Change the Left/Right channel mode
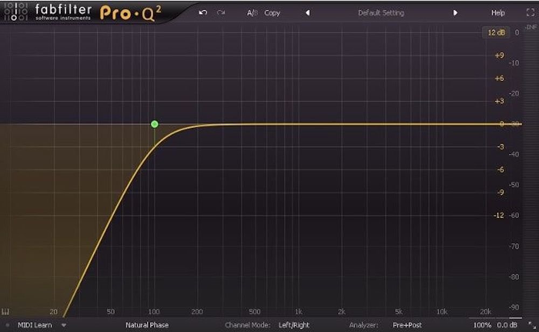This screenshot has width=539, height=332. [x=294, y=325]
